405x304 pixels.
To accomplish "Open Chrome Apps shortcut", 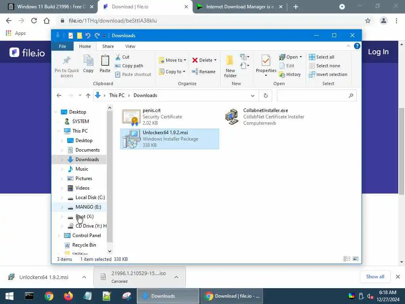I will [x=16, y=33].
